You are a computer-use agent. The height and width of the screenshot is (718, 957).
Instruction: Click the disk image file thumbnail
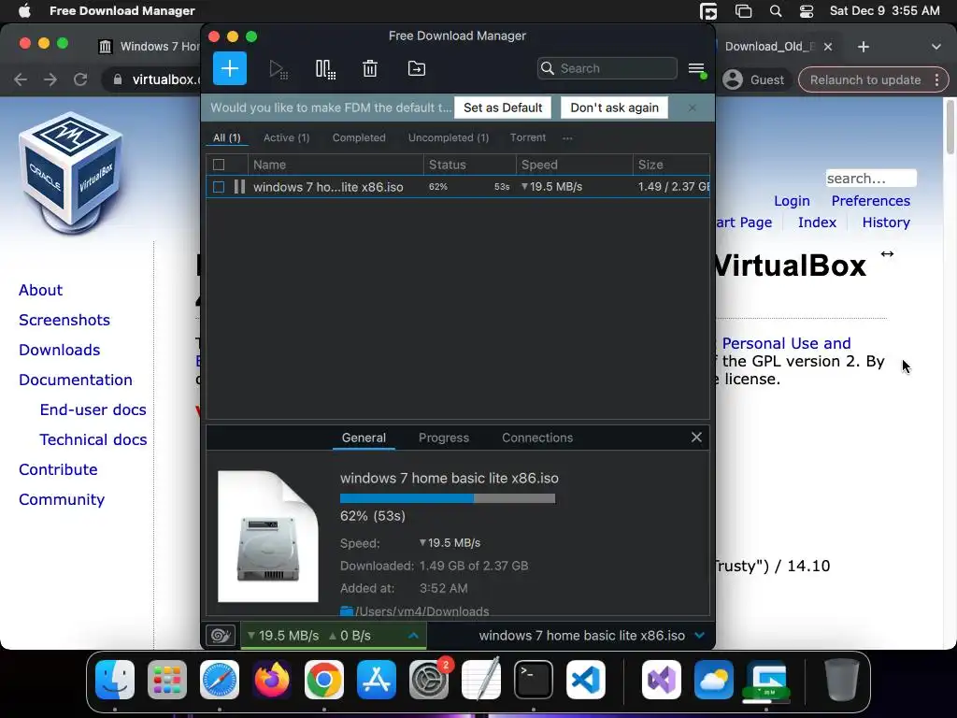268,536
